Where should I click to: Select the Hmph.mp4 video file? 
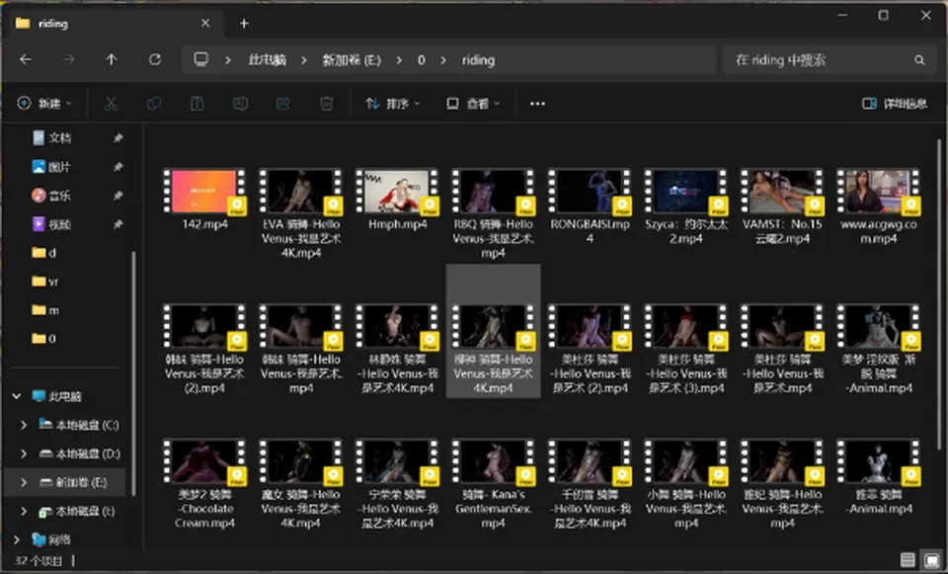pos(397,200)
